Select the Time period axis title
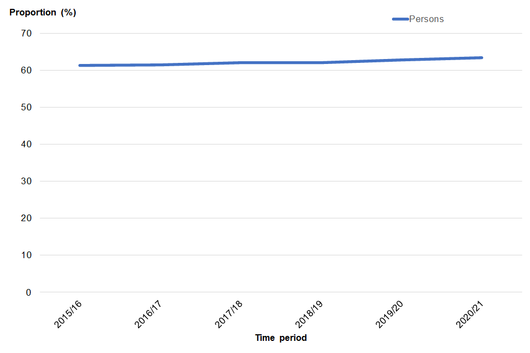Viewport: 530px width, 353px height. 280,338
